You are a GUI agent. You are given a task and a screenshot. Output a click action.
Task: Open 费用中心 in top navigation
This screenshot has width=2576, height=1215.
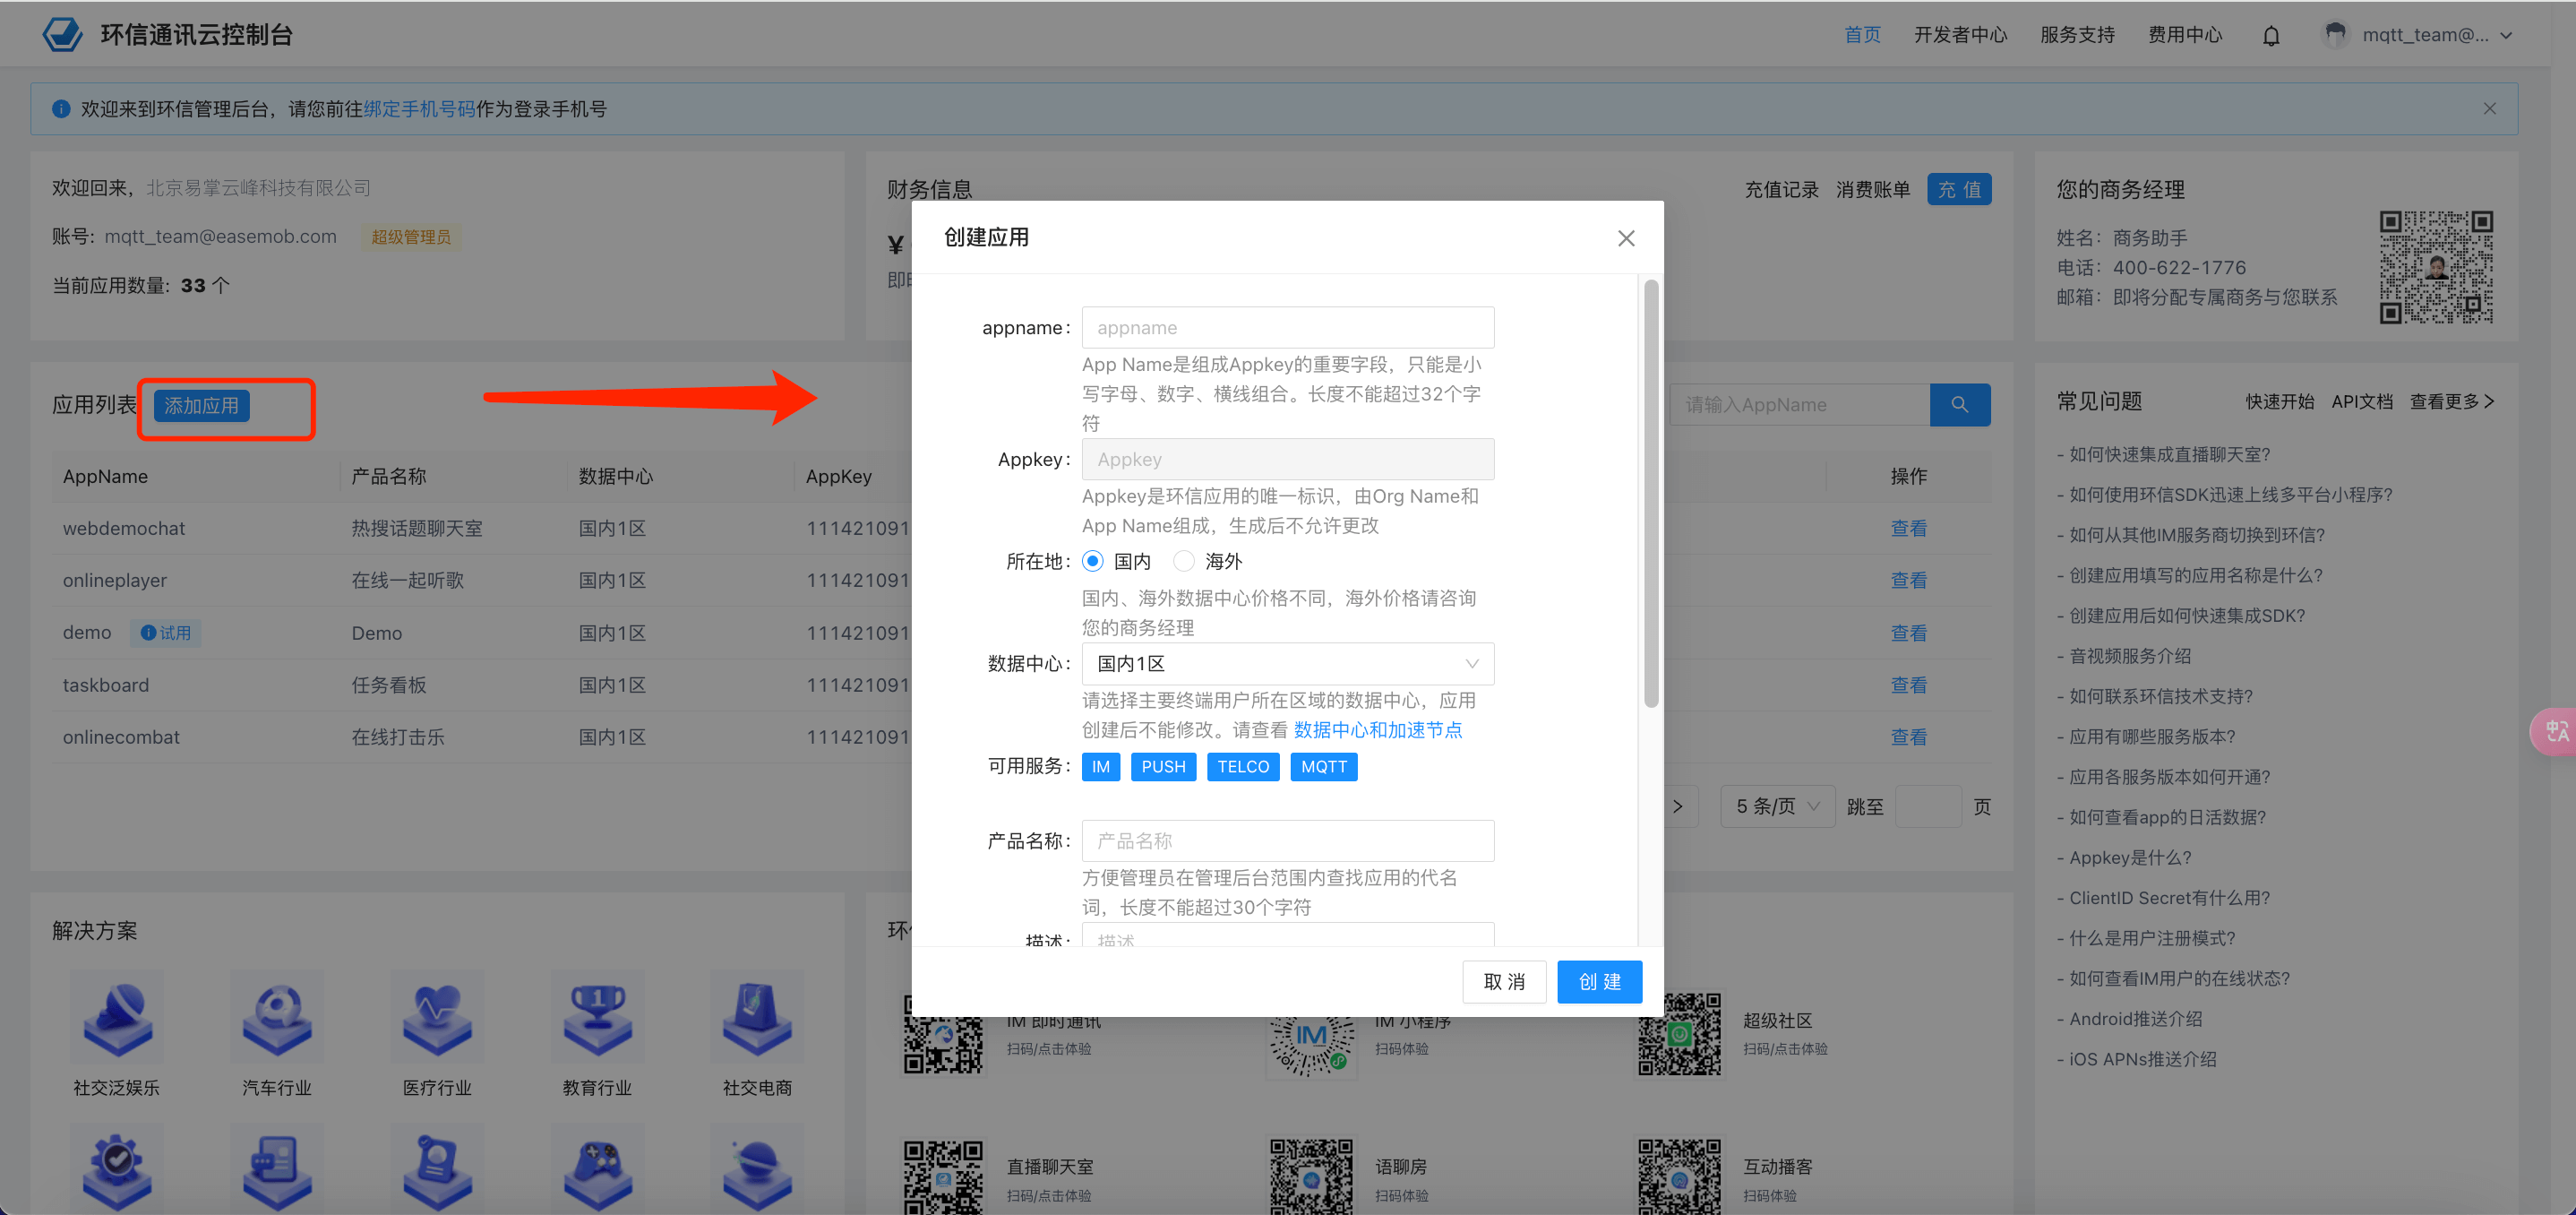(2185, 35)
